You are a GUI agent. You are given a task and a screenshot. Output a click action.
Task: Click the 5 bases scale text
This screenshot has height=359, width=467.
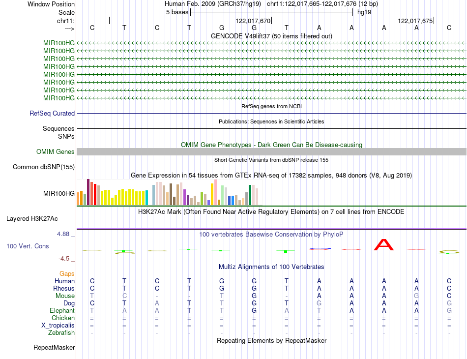(177, 12)
